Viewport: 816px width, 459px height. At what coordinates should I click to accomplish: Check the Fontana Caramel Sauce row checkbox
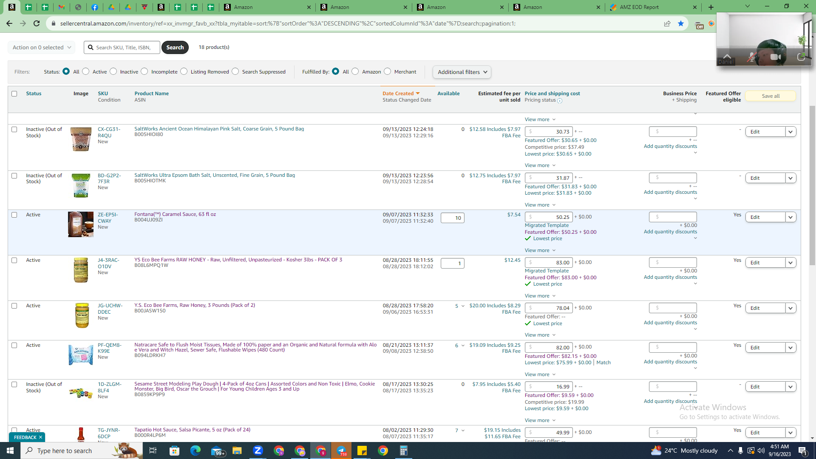(14, 215)
